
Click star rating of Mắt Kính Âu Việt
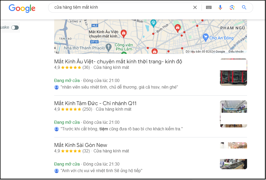[71, 68]
